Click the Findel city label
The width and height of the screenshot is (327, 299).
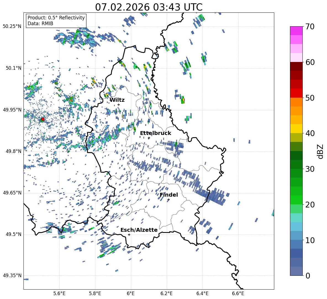(169, 195)
